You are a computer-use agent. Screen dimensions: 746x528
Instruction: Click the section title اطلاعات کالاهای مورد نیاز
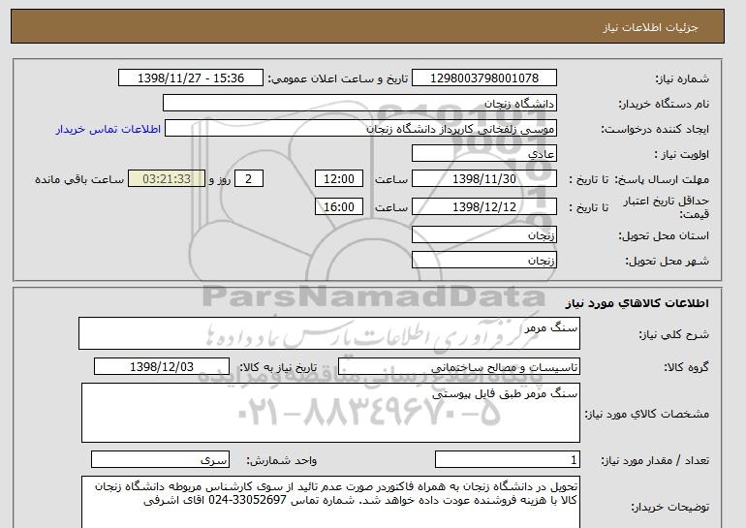click(637, 303)
